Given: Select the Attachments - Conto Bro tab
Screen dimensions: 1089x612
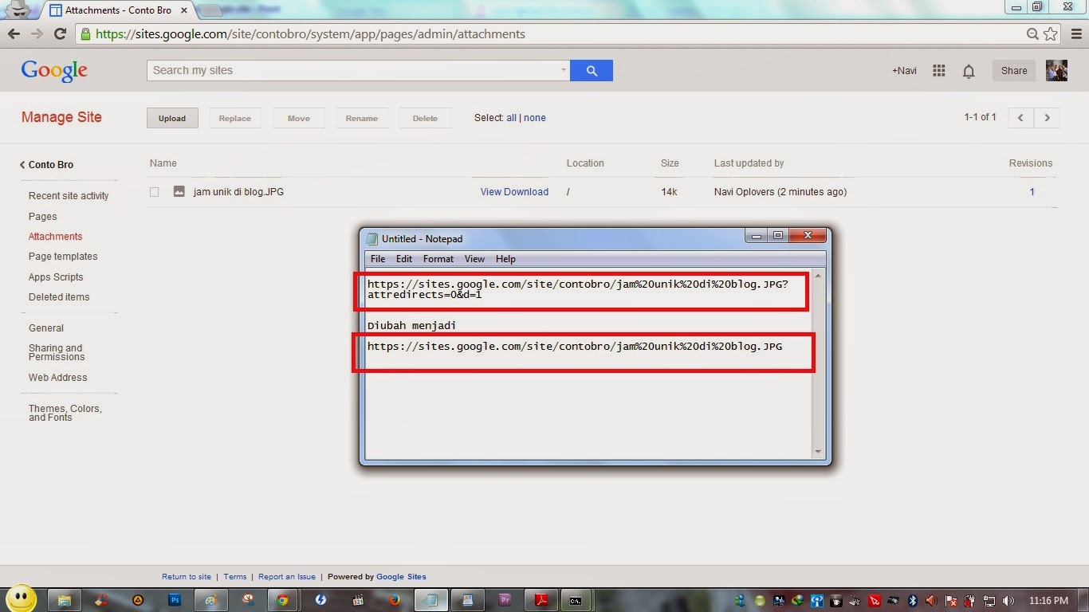Looking at the screenshot, I should (117, 10).
